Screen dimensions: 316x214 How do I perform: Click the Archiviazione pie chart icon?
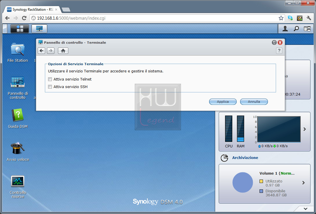tap(224, 158)
